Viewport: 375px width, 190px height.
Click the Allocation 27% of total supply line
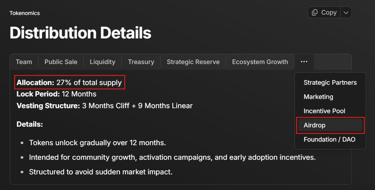69,83
